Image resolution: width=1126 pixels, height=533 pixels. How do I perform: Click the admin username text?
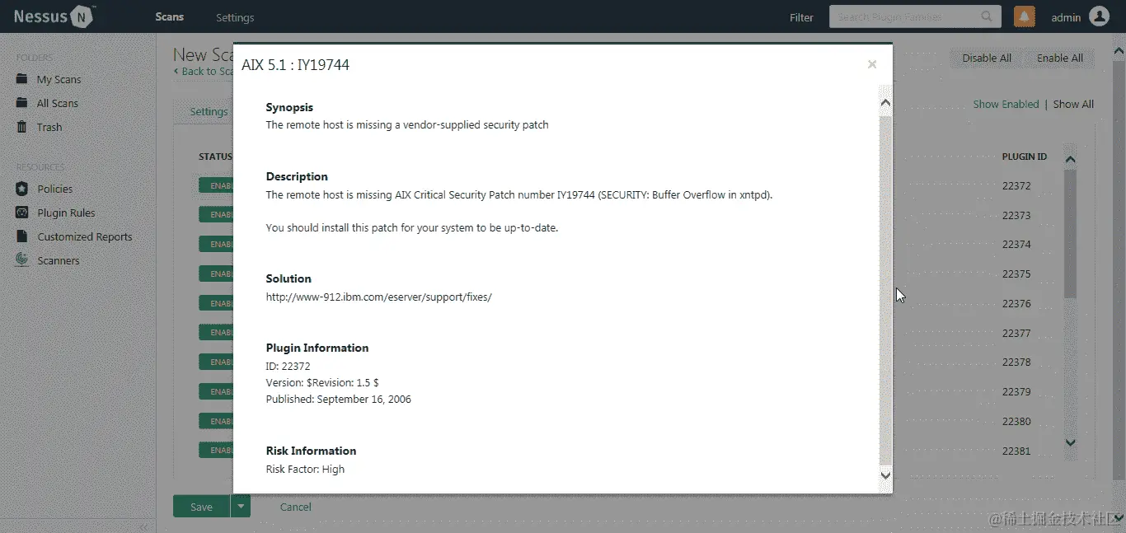pos(1066,17)
